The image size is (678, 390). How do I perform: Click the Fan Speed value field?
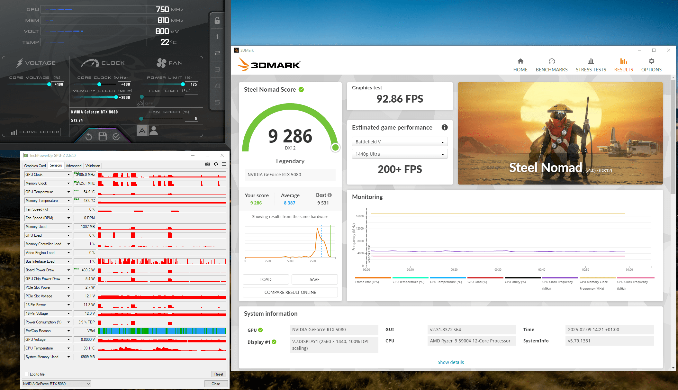click(x=191, y=119)
